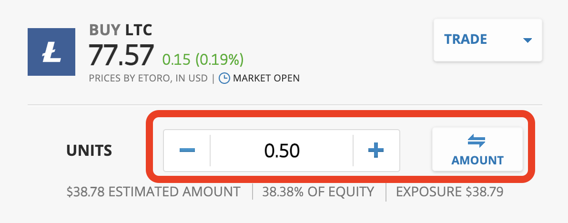Click the LTC ticker symbol
The width and height of the screenshot is (568, 223).
139,30
